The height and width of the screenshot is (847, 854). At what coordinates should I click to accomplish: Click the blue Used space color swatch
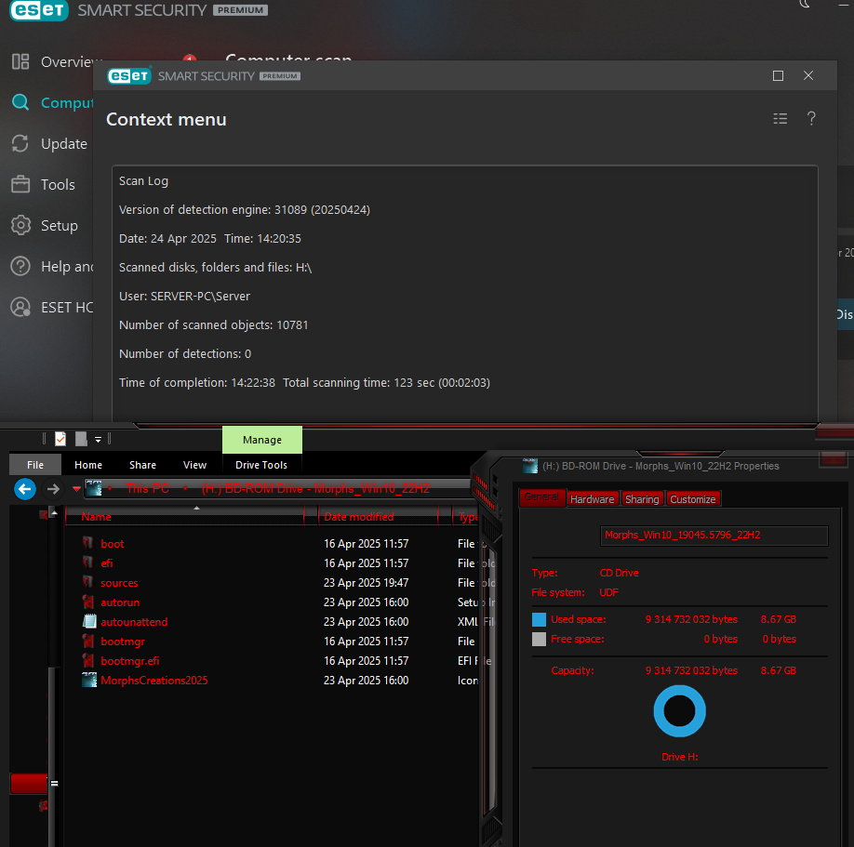[x=539, y=619]
